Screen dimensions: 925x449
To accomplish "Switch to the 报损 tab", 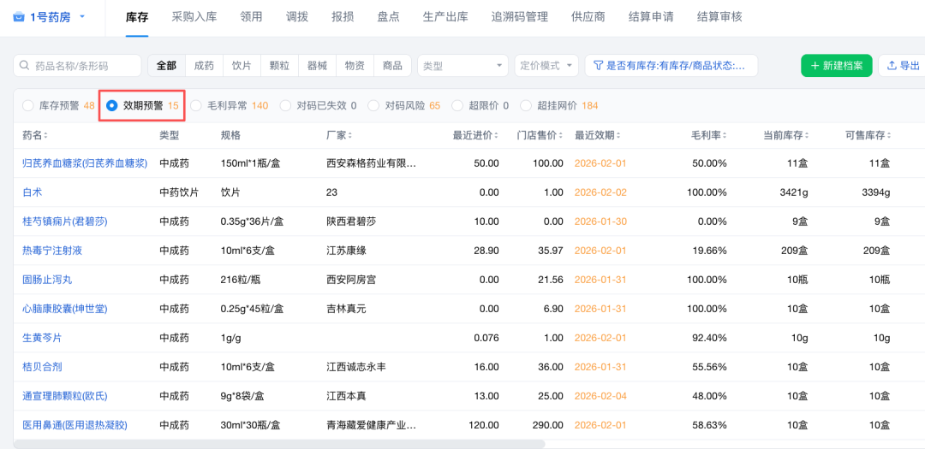I will pyautogui.click(x=343, y=17).
